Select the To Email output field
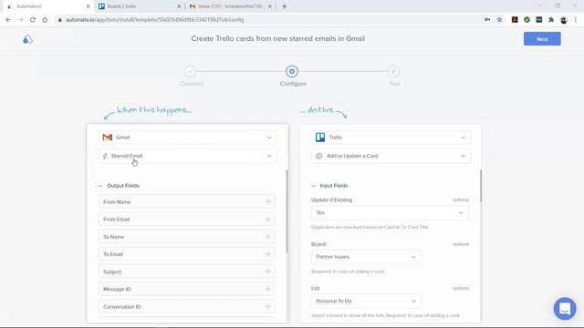Screen dimensions: 584x328 (x=186, y=254)
